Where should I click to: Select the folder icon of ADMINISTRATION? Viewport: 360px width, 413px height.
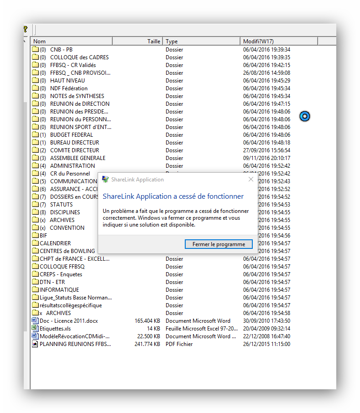pos(35,165)
